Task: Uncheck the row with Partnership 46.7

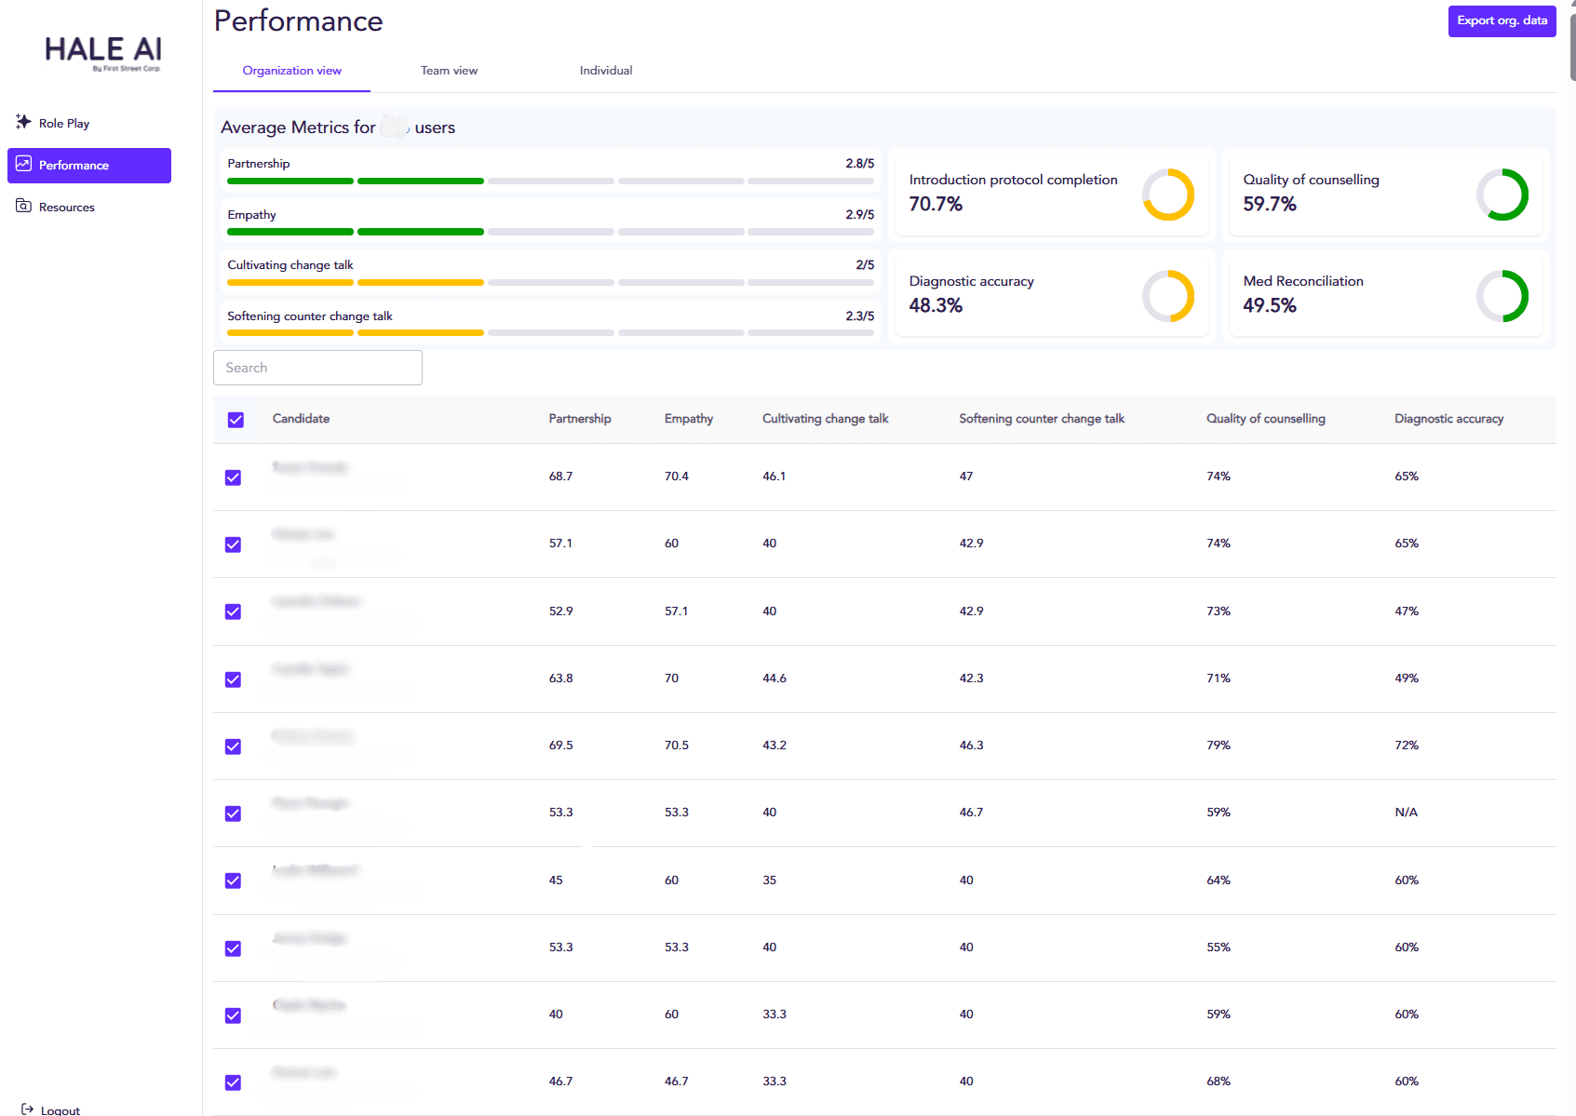Action: coord(233,1082)
